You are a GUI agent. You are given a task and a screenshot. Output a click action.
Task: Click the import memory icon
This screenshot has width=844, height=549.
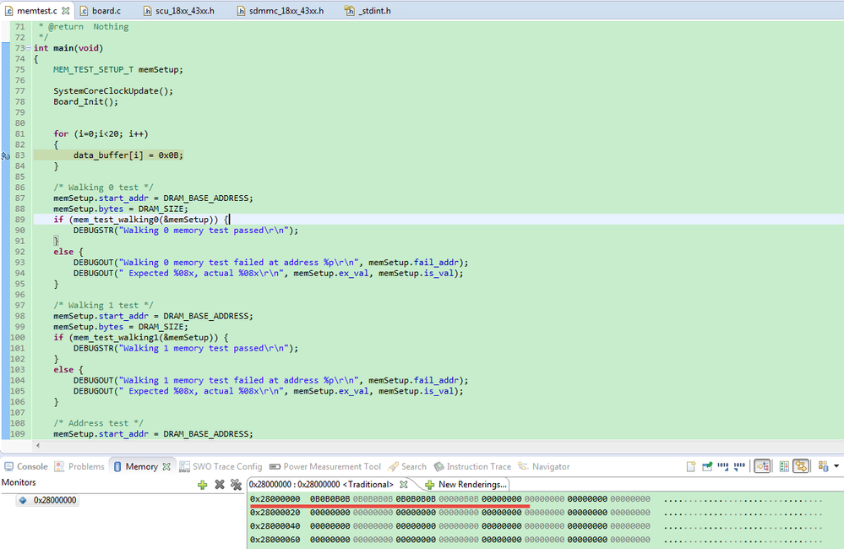click(723, 466)
